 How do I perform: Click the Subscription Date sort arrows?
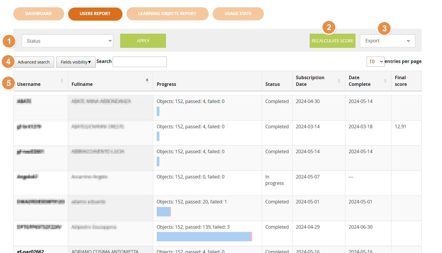pyautogui.click(x=339, y=81)
